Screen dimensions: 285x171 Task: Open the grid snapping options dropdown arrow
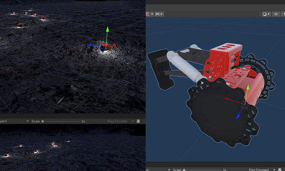pyautogui.click(x=153, y=14)
